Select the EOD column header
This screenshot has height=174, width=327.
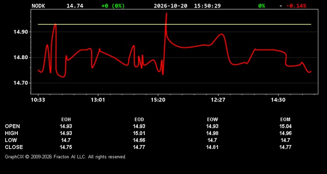point(139,120)
